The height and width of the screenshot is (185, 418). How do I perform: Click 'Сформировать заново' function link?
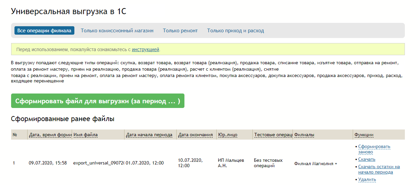[374, 149]
